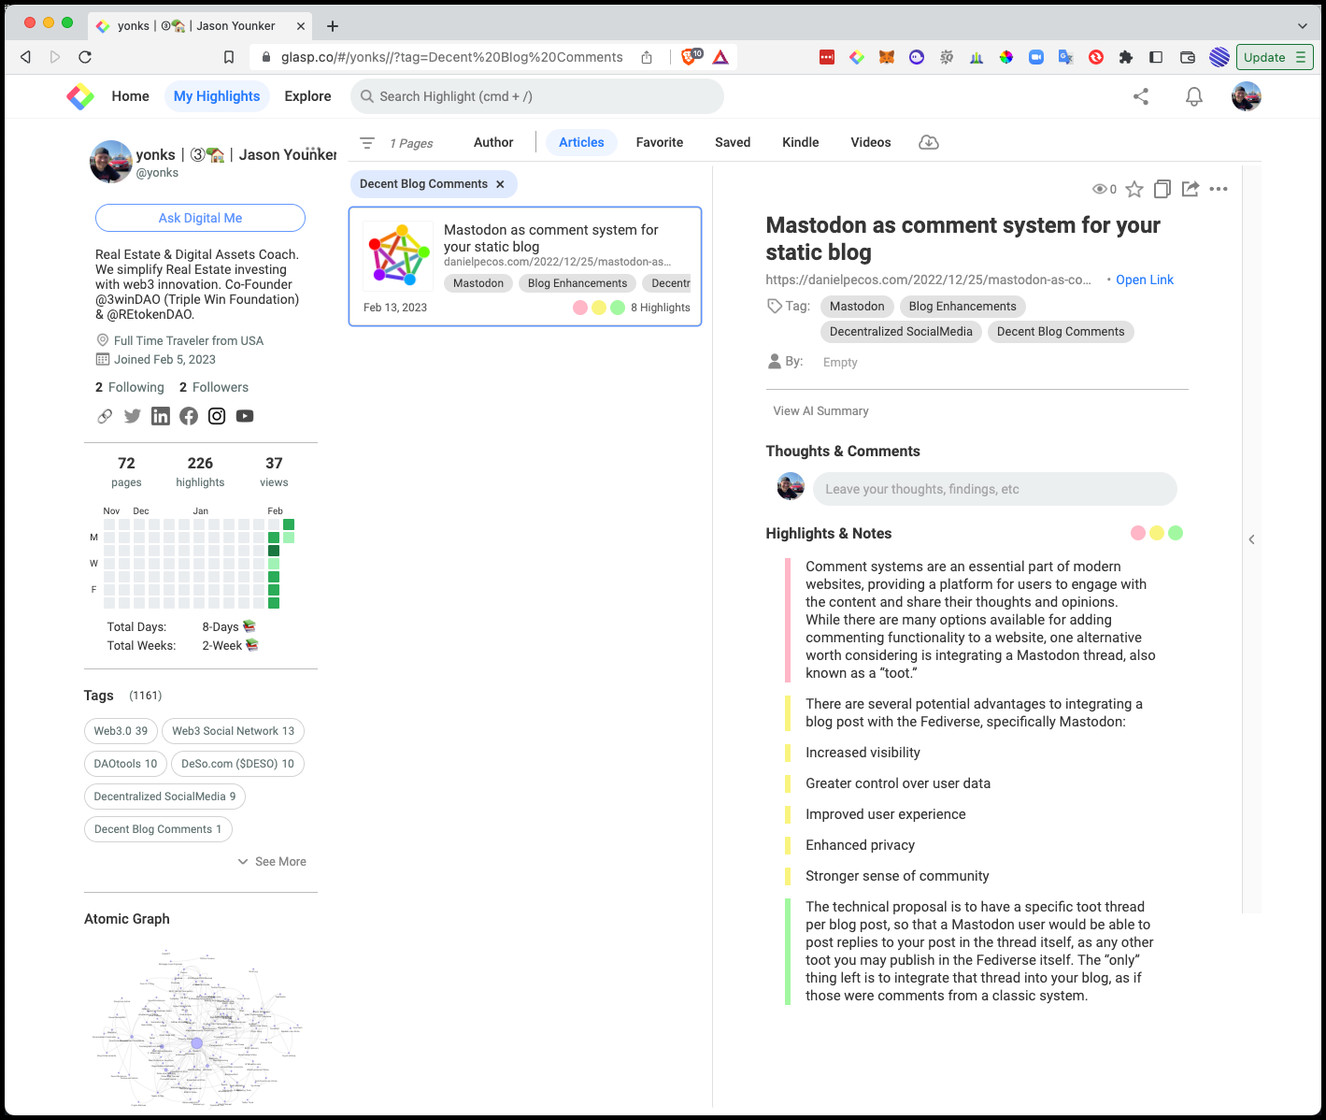The image size is (1326, 1120).
Task: Switch to the Kindle tab
Action: [x=800, y=143]
